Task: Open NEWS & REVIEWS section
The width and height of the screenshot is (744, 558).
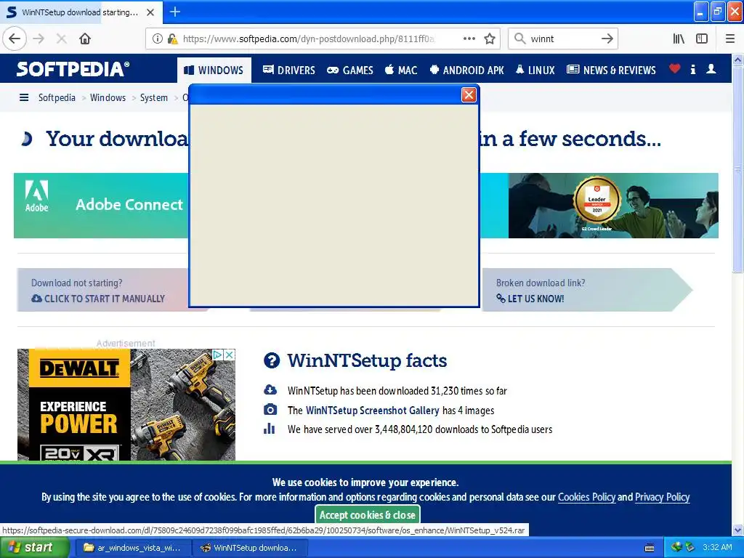Action: click(611, 70)
